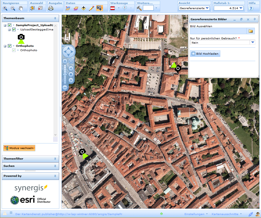Viewport: 261px width, 218px height.
Task: Open the hammer tool under Weitere
Action: 139,8
